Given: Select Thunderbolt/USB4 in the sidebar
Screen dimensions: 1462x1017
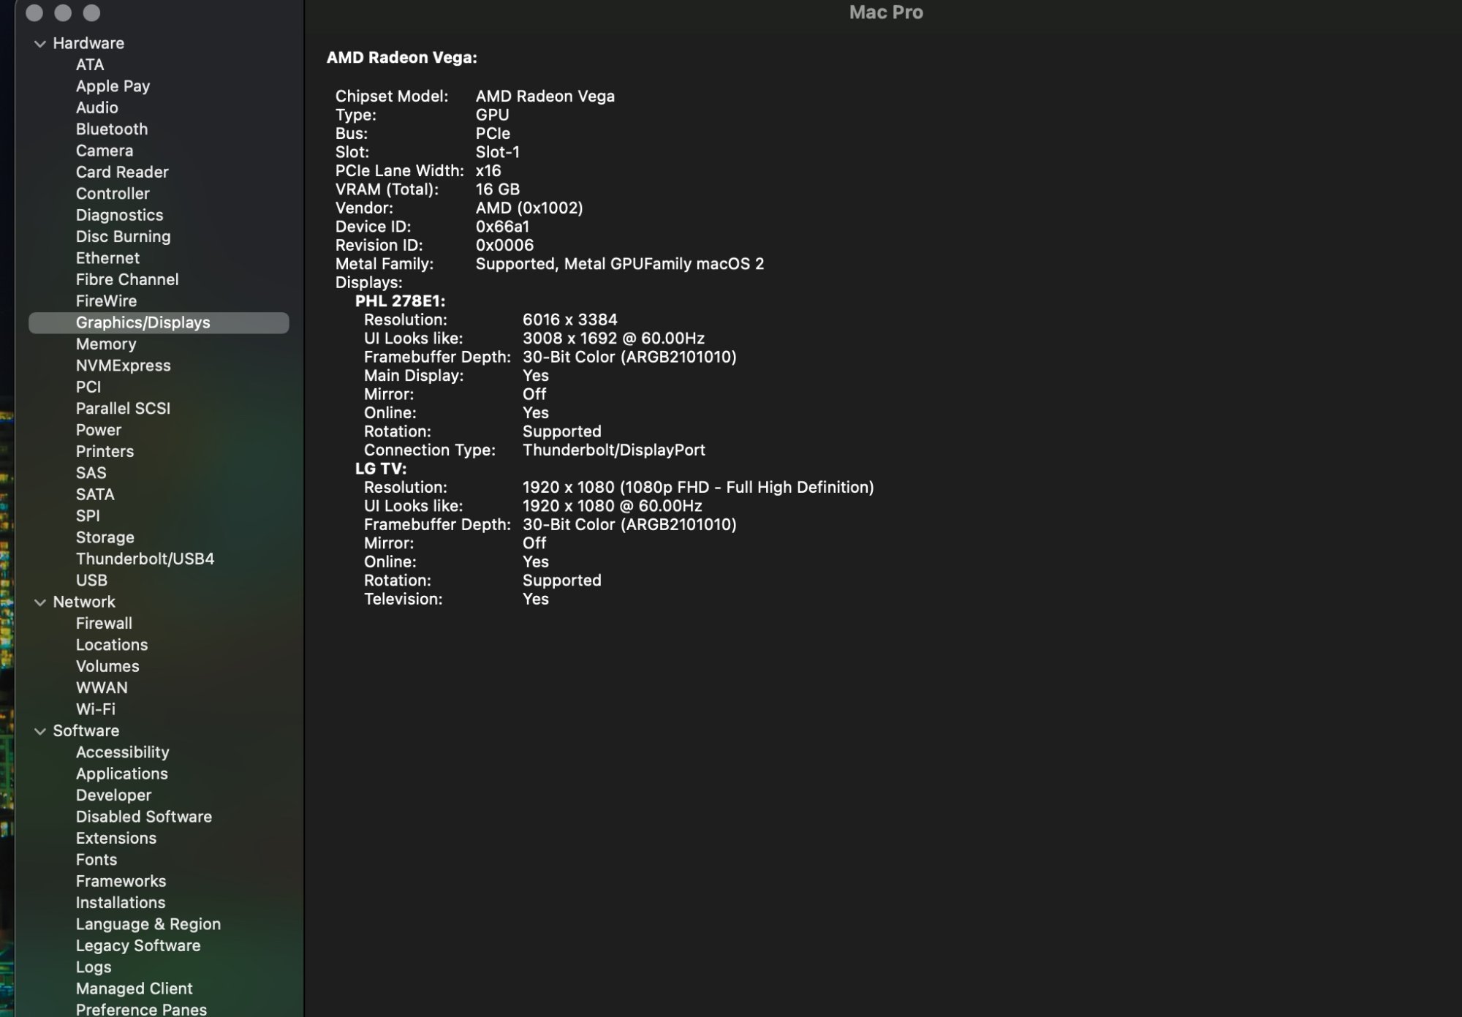Looking at the screenshot, I should click(145, 559).
